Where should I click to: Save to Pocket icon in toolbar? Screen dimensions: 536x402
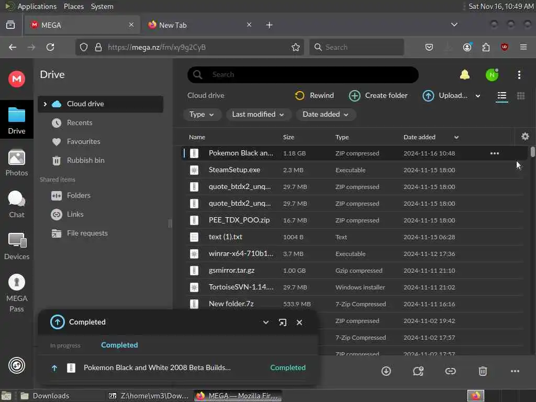tap(429, 47)
